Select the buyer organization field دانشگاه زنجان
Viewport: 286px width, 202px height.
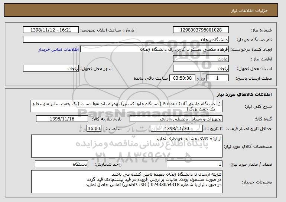coord(126,40)
